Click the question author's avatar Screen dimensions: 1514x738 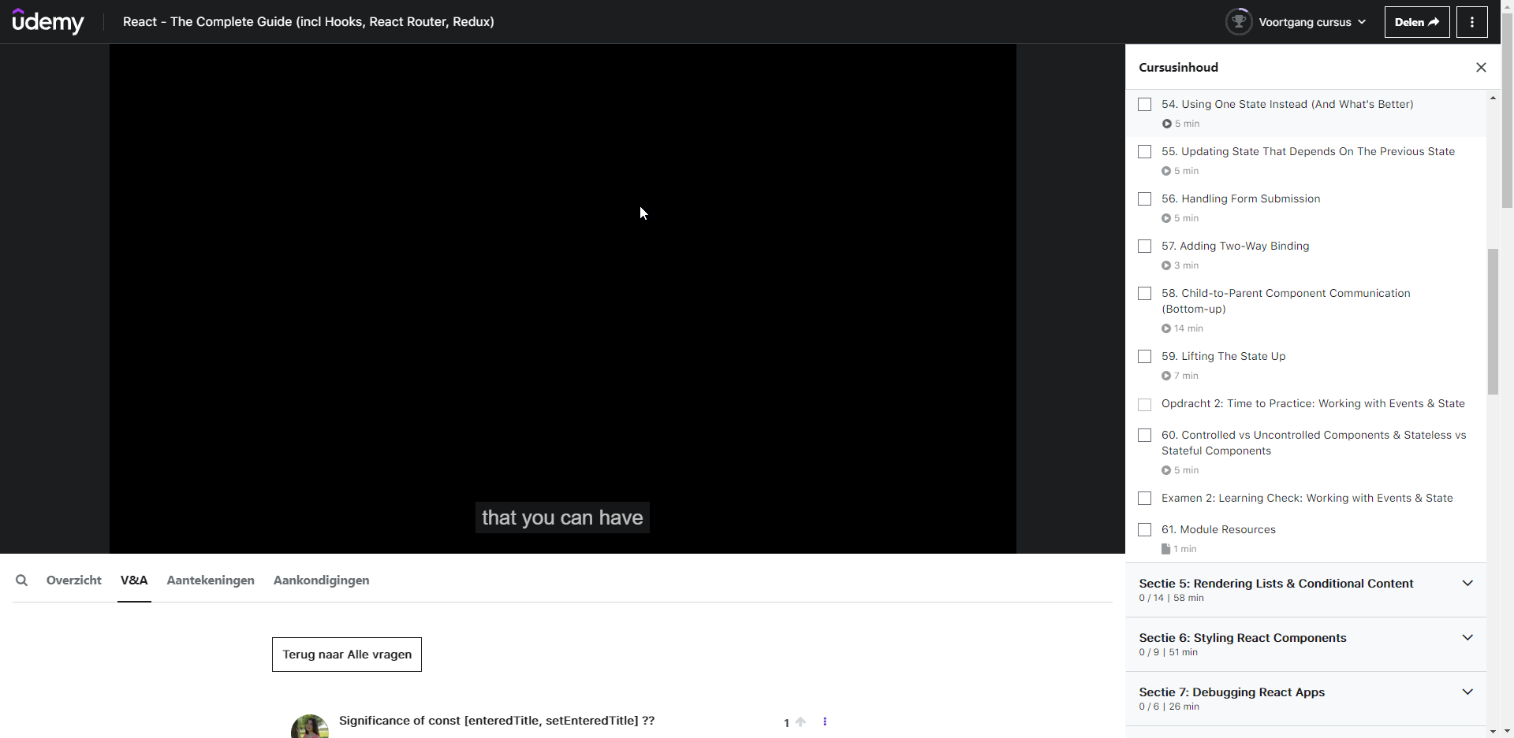click(310, 726)
